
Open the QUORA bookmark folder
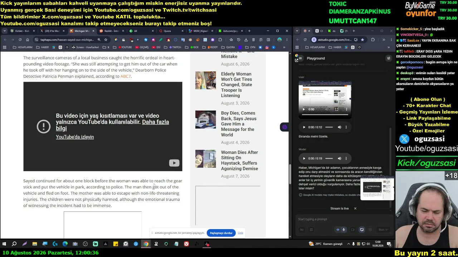228,47
